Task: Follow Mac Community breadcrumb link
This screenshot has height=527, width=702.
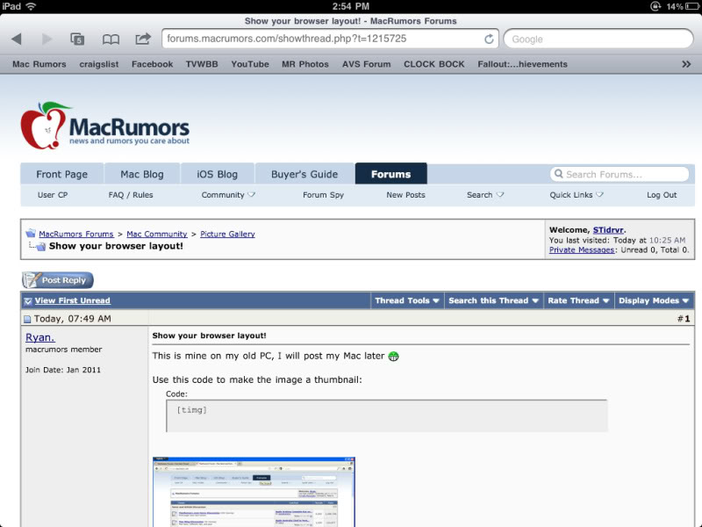Action: coord(157,234)
